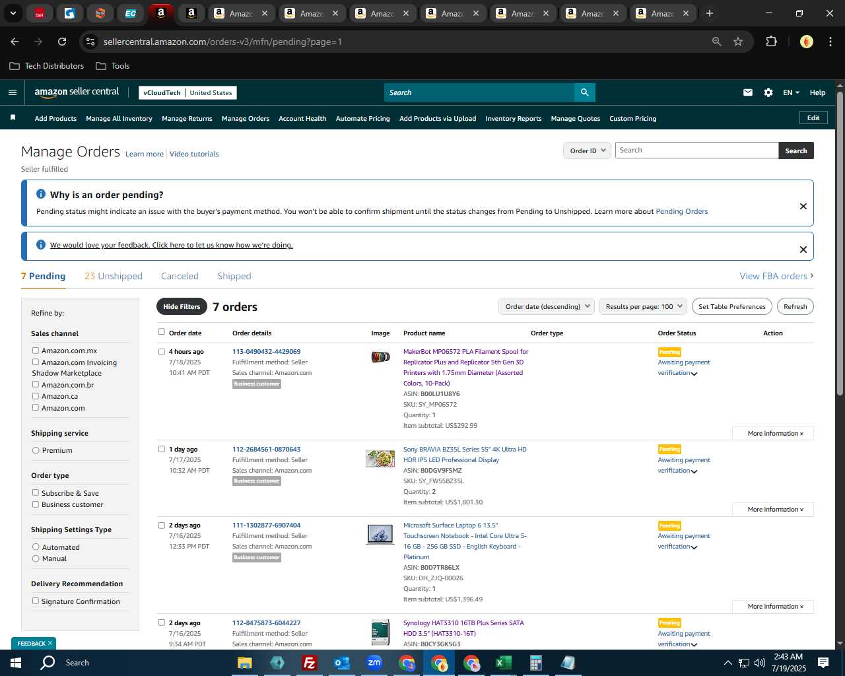This screenshot has width=845, height=676.
Task: Close the feedback request banner
Action: 803,250
